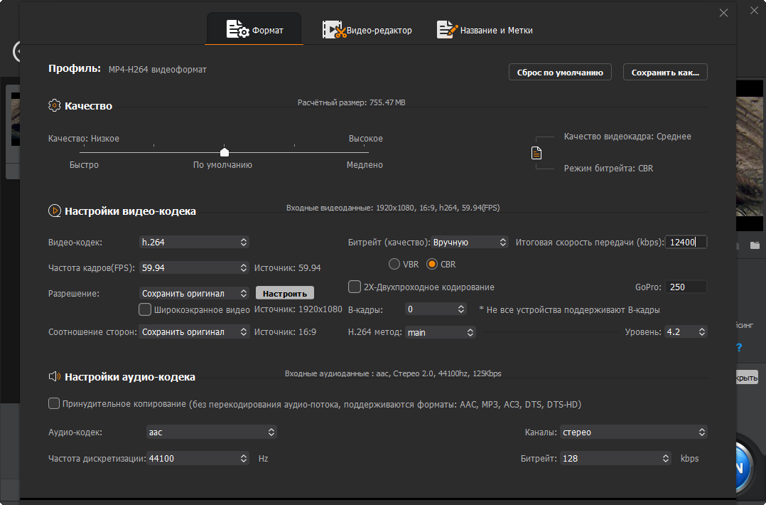
Task: Select the VBR radio button
Action: [394, 264]
